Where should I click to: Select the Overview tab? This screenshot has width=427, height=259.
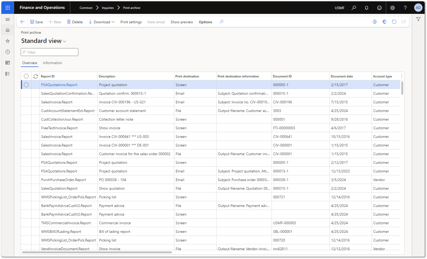pyautogui.click(x=30, y=63)
